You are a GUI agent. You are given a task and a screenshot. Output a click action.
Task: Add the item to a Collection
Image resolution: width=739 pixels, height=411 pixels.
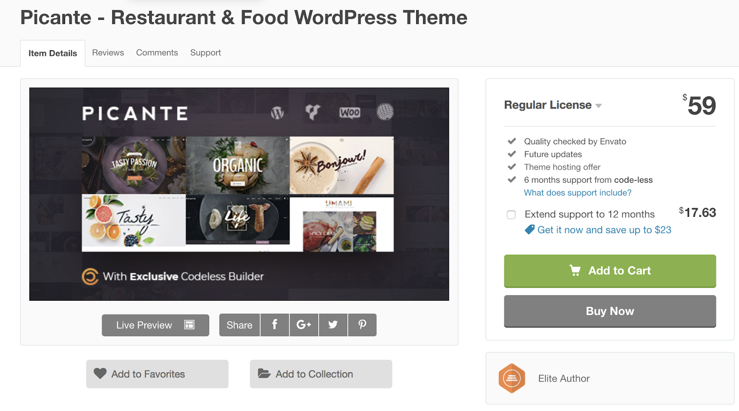(321, 374)
